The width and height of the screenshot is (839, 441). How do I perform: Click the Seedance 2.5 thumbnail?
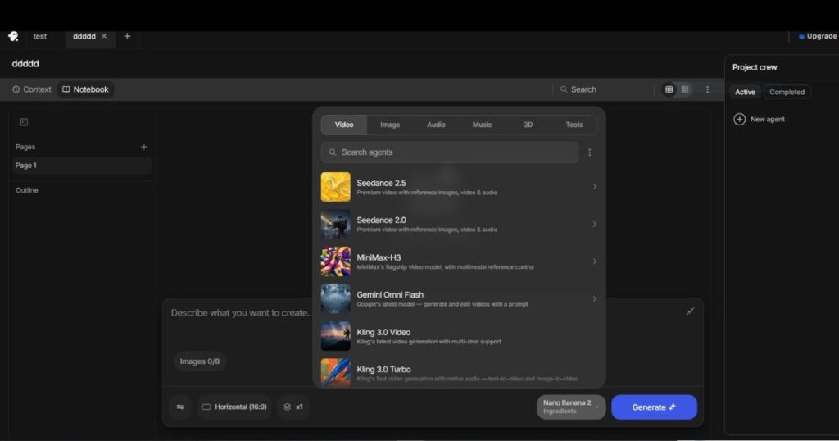pos(335,187)
